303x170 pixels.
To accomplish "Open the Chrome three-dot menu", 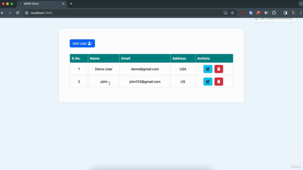I will coord(301,13).
